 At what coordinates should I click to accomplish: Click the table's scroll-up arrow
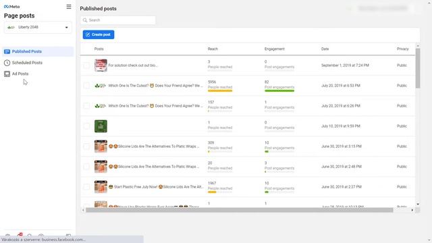[418, 46]
